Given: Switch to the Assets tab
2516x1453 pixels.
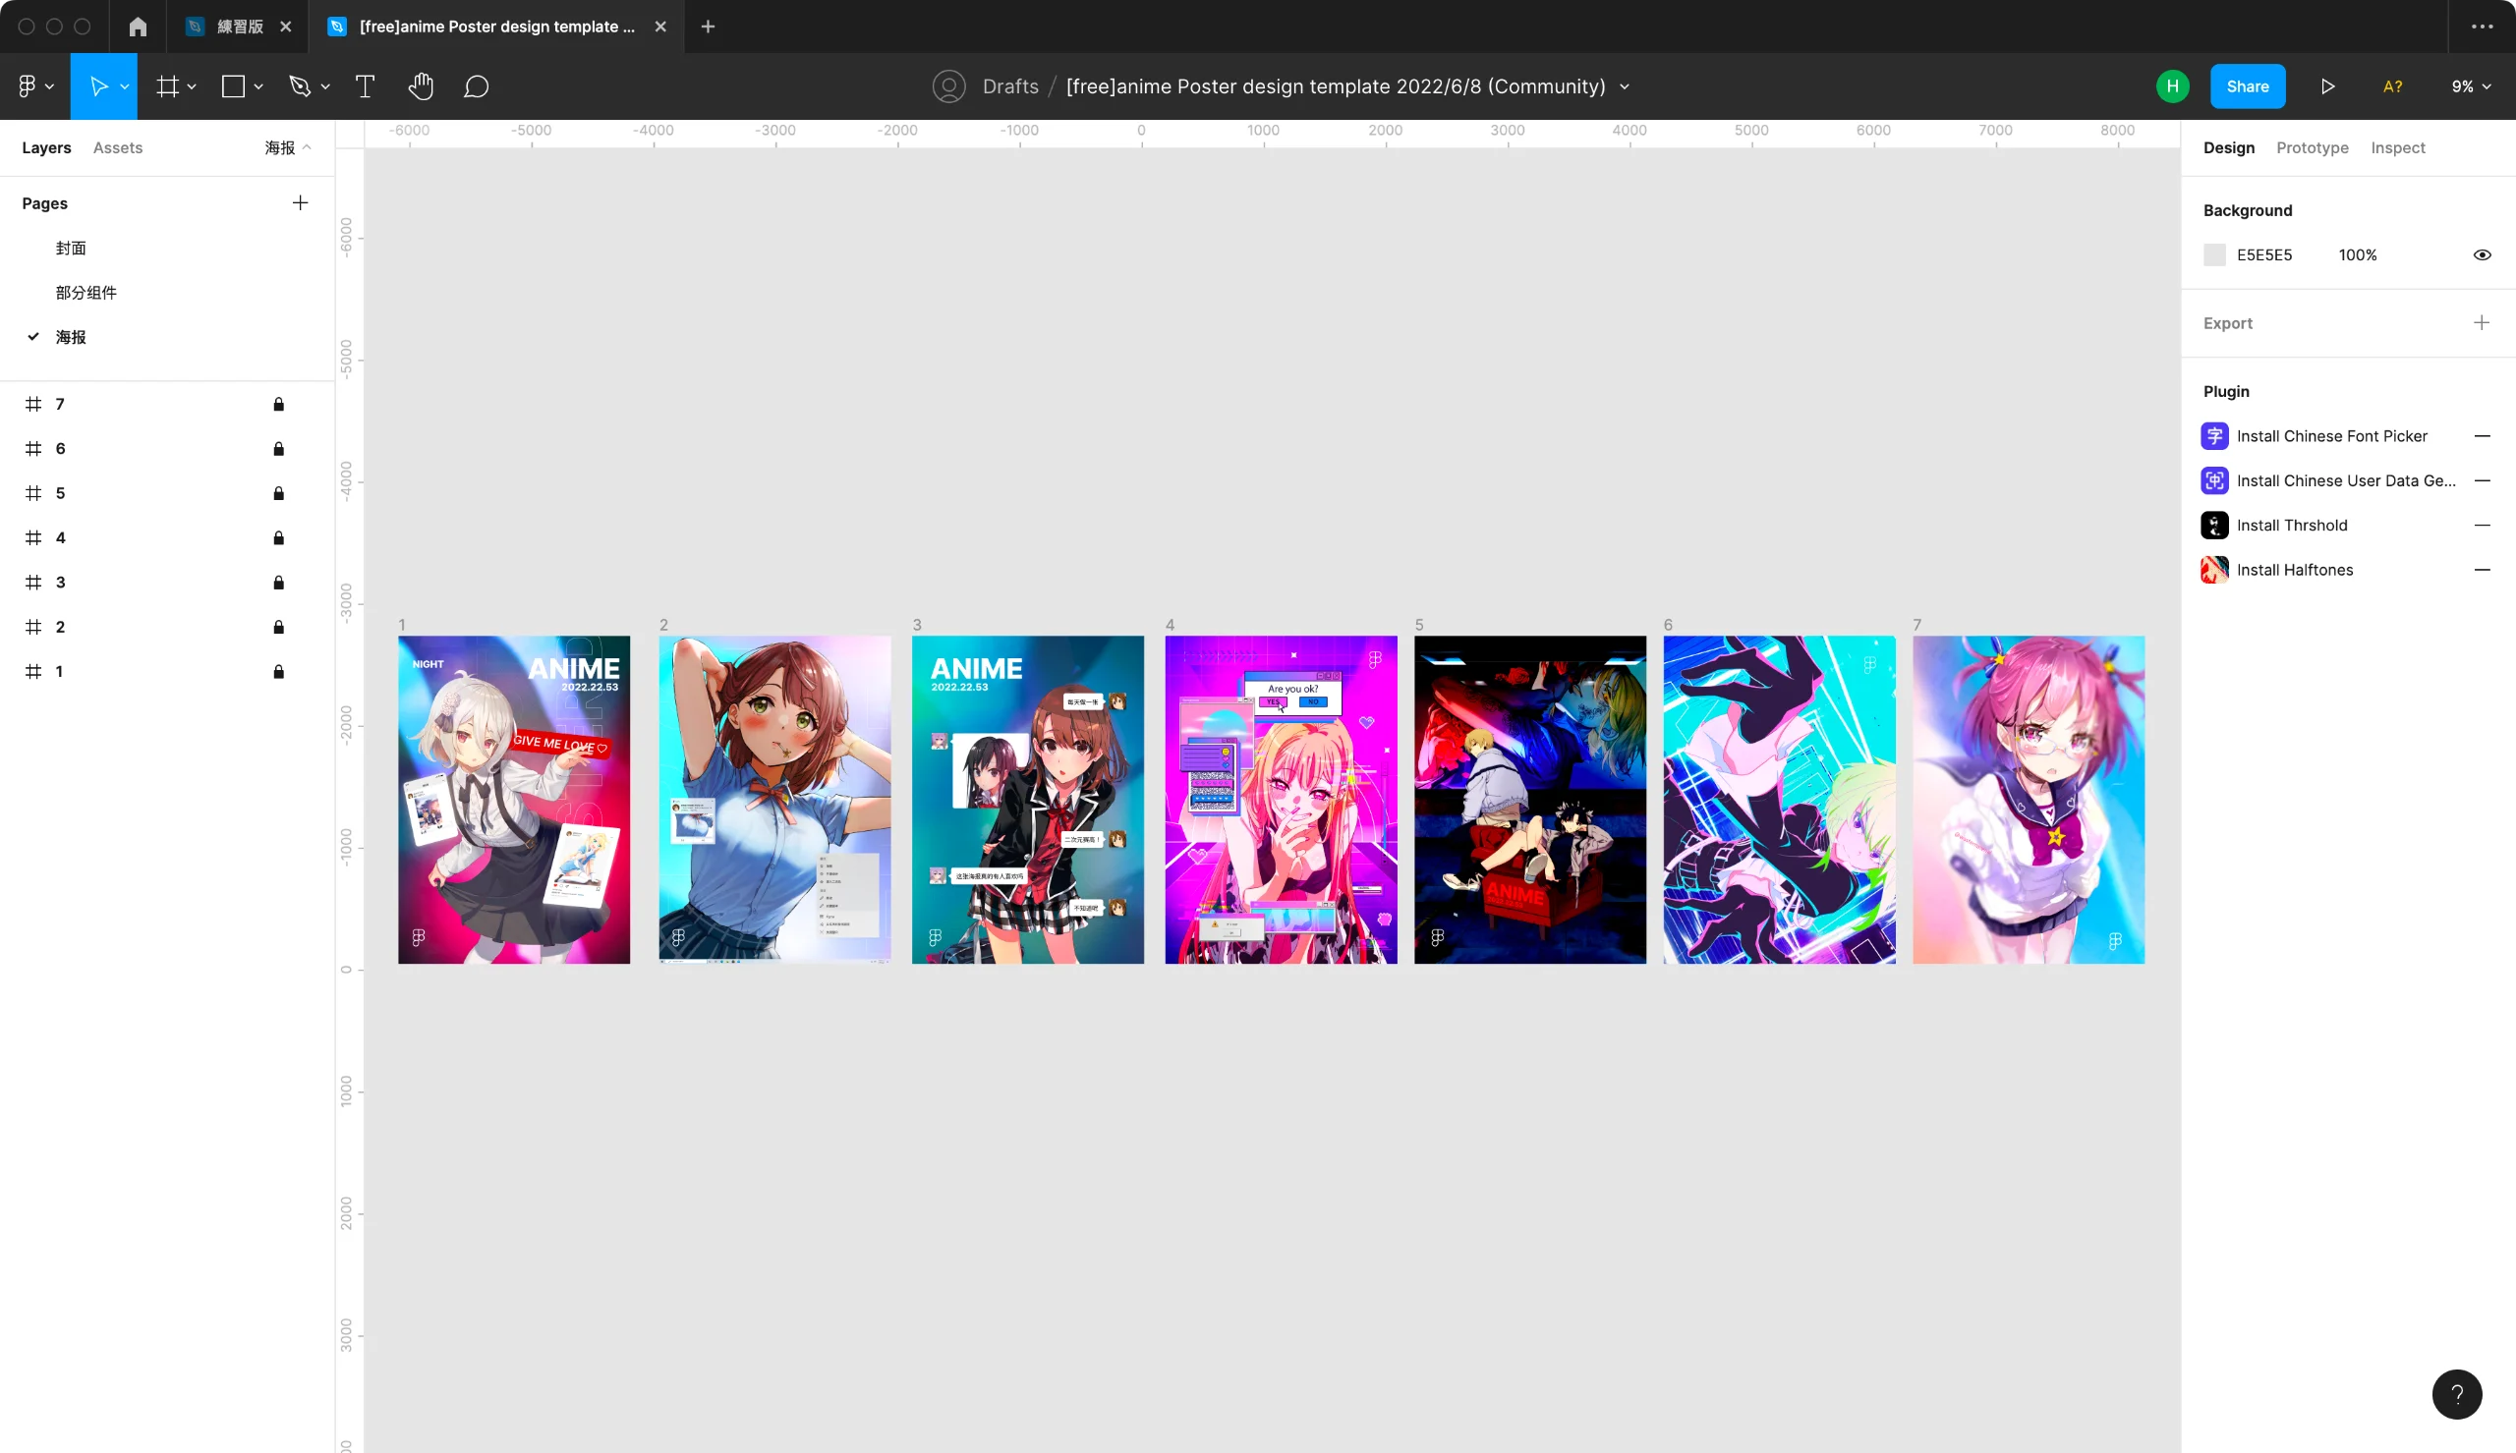Looking at the screenshot, I should point(118,147).
